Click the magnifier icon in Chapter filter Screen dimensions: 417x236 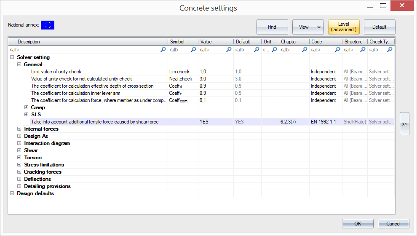[x=305, y=50]
